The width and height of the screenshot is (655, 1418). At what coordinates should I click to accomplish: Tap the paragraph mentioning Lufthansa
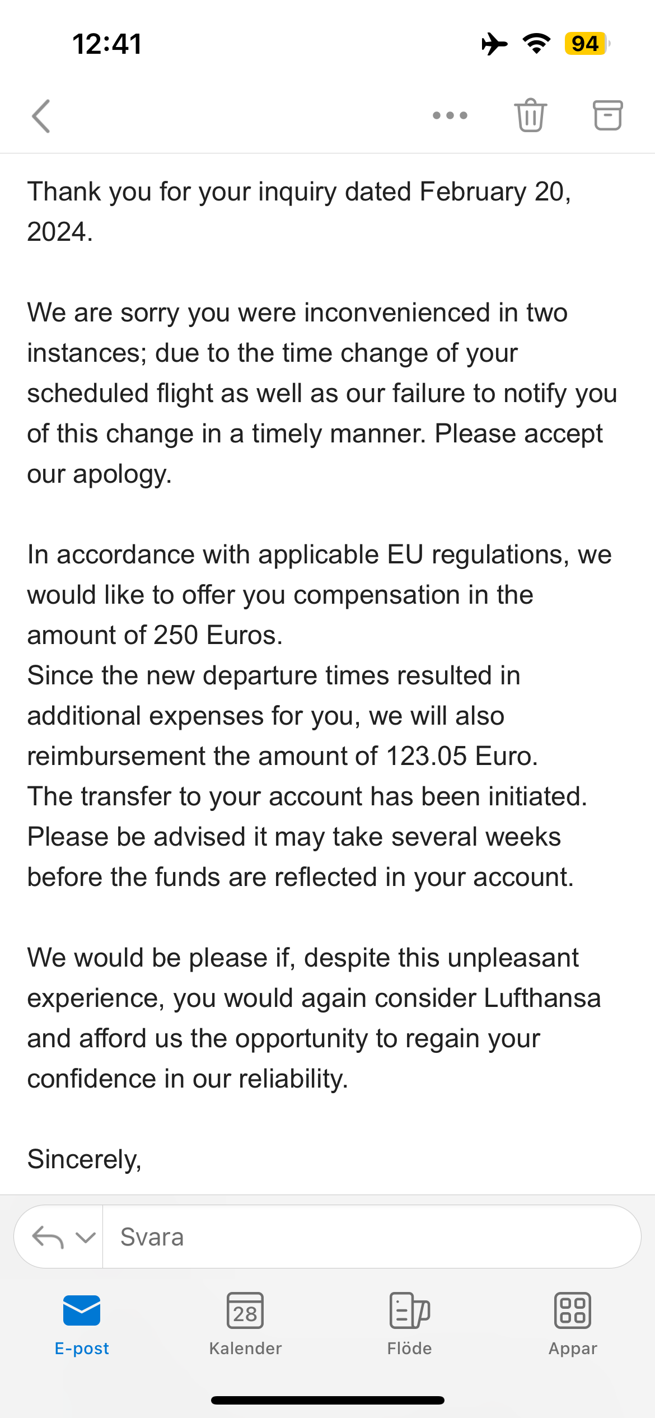pos(314,1018)
